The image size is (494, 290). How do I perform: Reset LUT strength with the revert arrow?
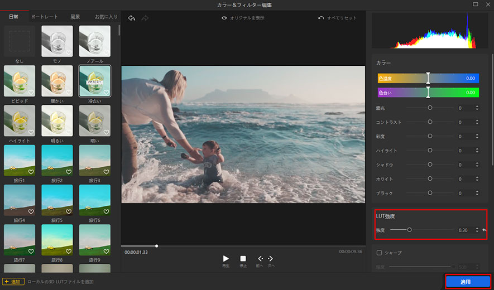484,230
